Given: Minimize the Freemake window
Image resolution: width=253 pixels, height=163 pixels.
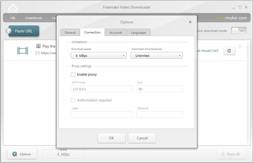Looking at the screenshot, I should [234, 7].
